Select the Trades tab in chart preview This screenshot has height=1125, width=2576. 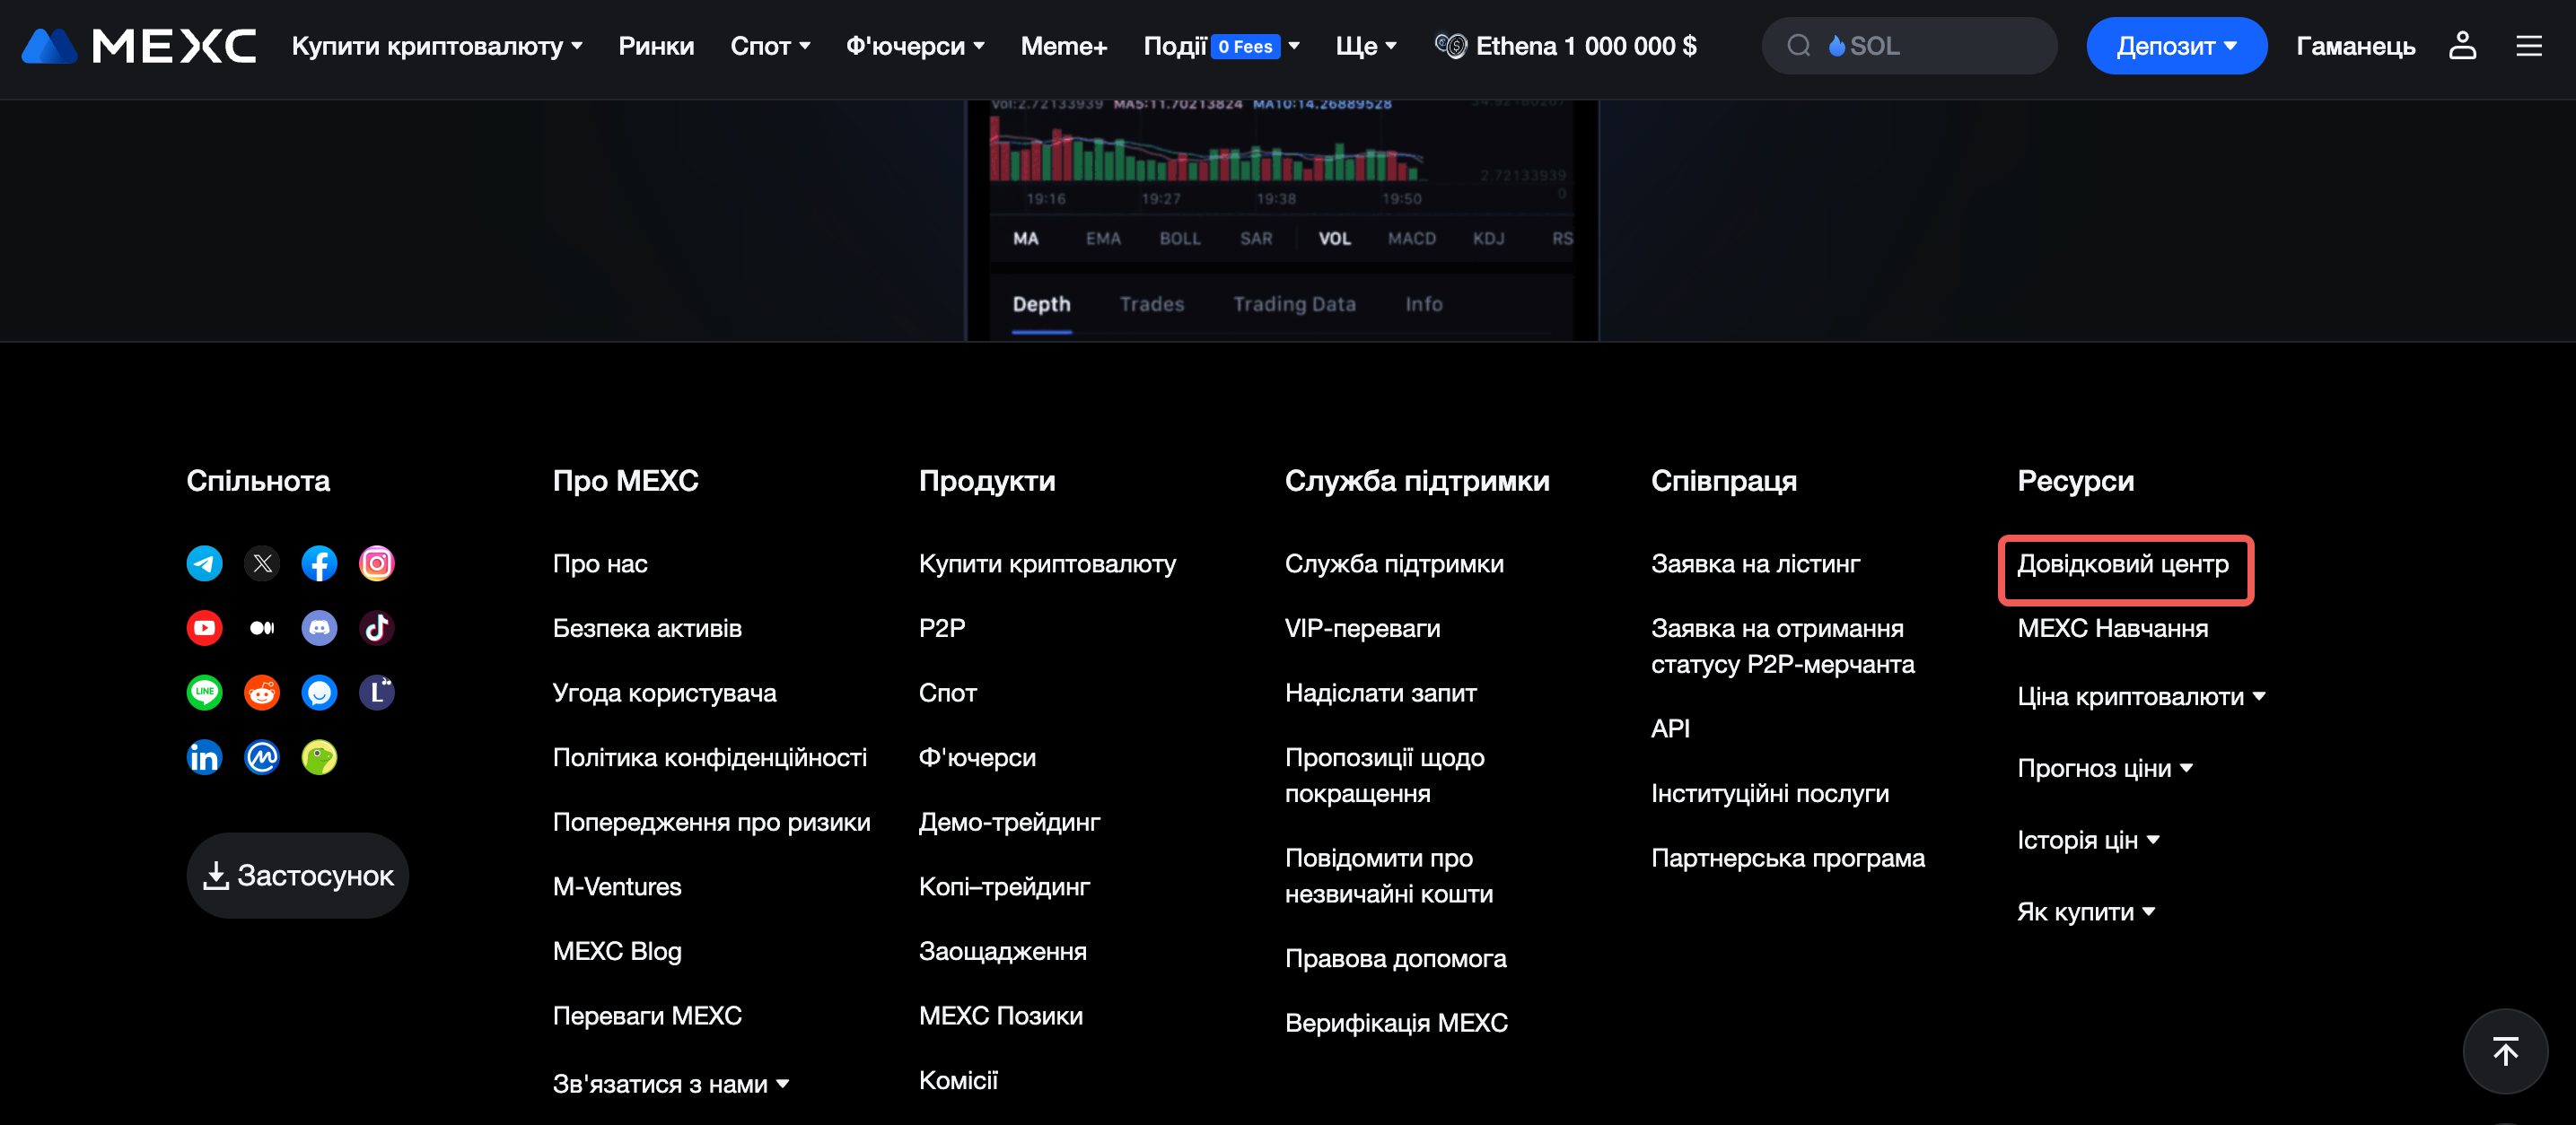coord(1151,304)
